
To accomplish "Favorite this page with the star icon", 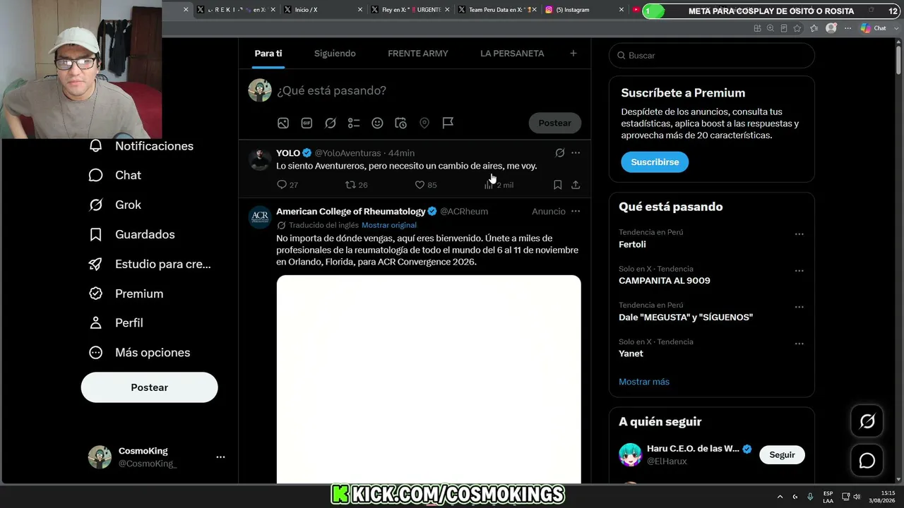I will tap(797, 28).
